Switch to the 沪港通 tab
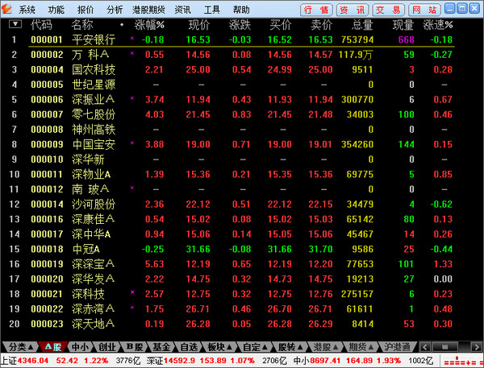The width and height of the screenshot is (484, 368). (397, 347)
